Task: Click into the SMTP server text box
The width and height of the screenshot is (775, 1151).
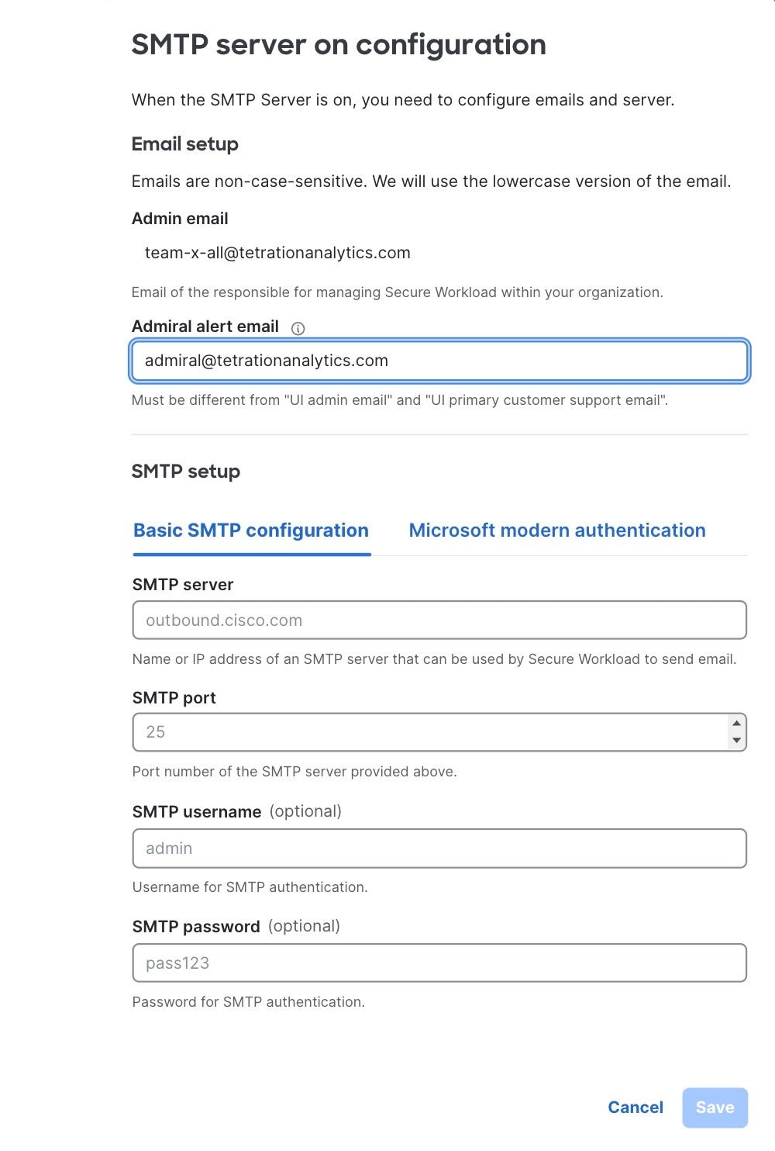Action: [439, 620]
